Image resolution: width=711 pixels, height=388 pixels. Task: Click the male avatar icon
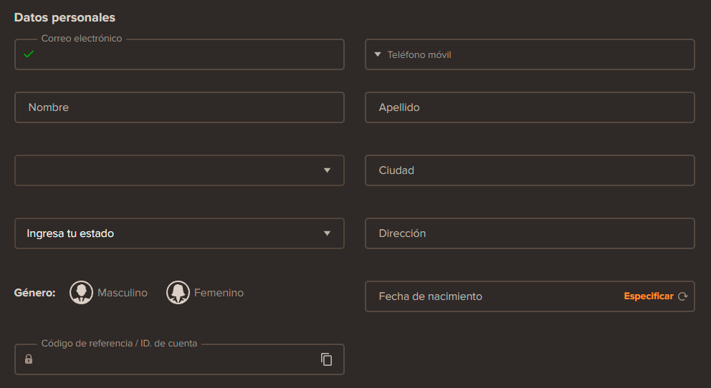click(x=82, y=293)
